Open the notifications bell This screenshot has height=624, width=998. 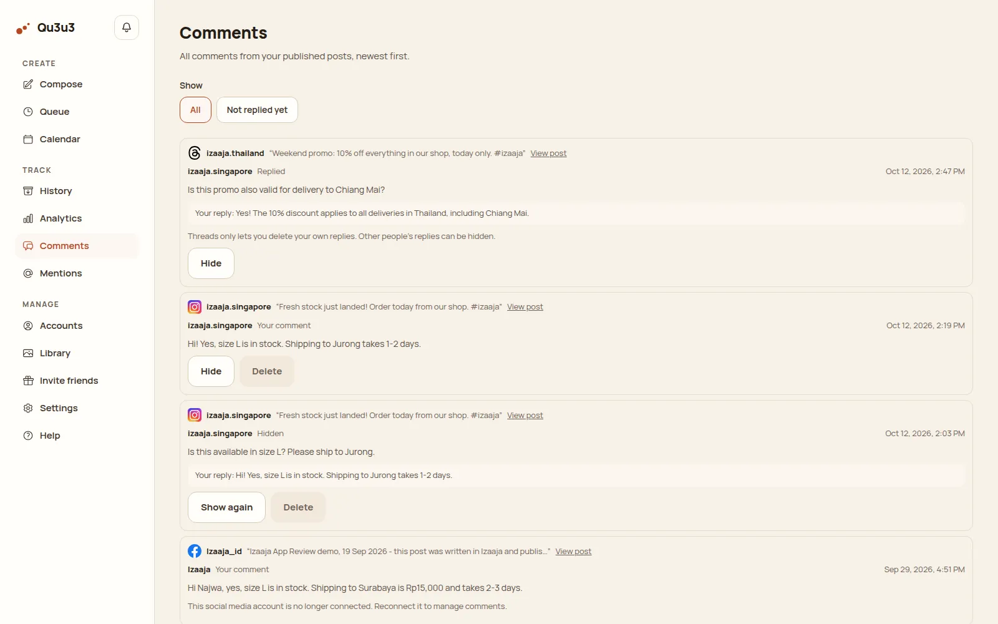point(127,27)
